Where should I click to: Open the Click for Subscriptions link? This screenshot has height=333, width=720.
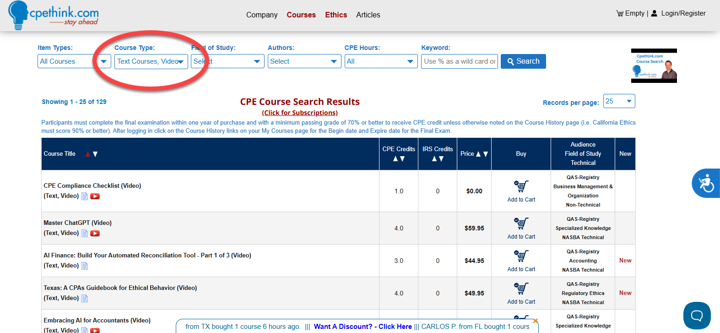point(300,113)
